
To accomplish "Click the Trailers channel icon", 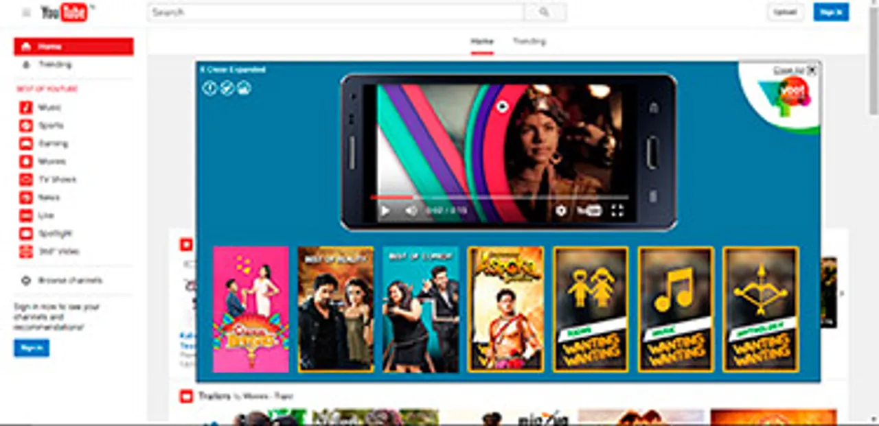I will (186, 396).
